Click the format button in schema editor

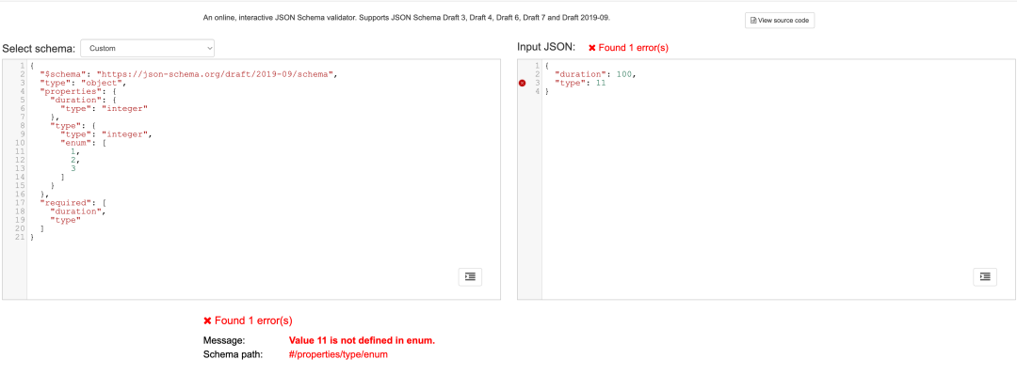pyautogui.click(x=470, y=276)
